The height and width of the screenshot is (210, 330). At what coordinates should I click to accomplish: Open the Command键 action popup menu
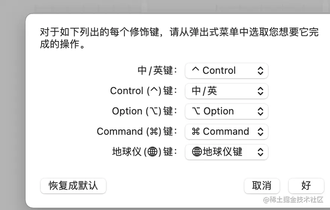coord(226,131)
